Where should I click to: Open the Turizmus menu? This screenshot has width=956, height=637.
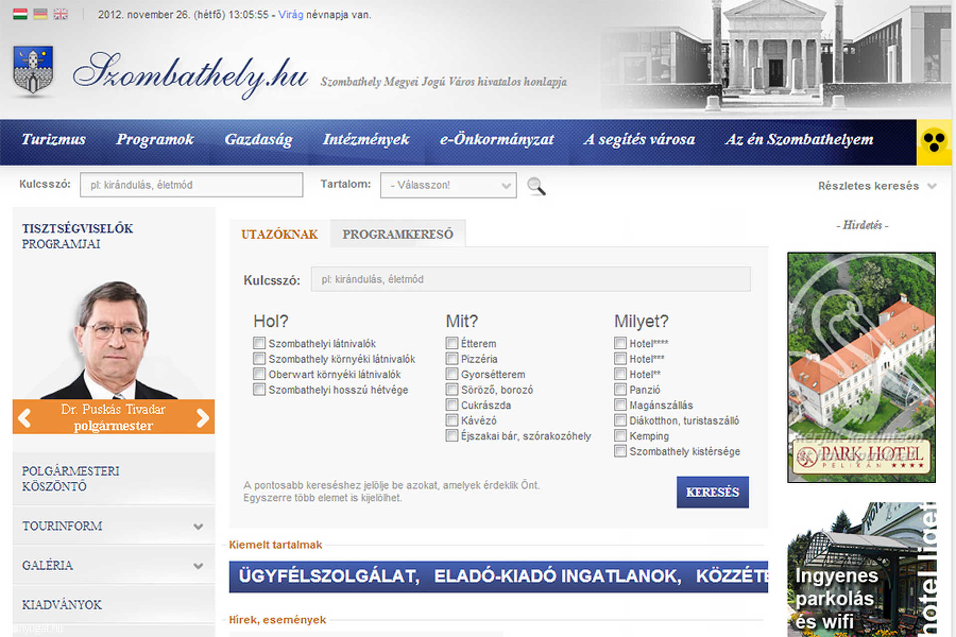[x=54, y=139]
